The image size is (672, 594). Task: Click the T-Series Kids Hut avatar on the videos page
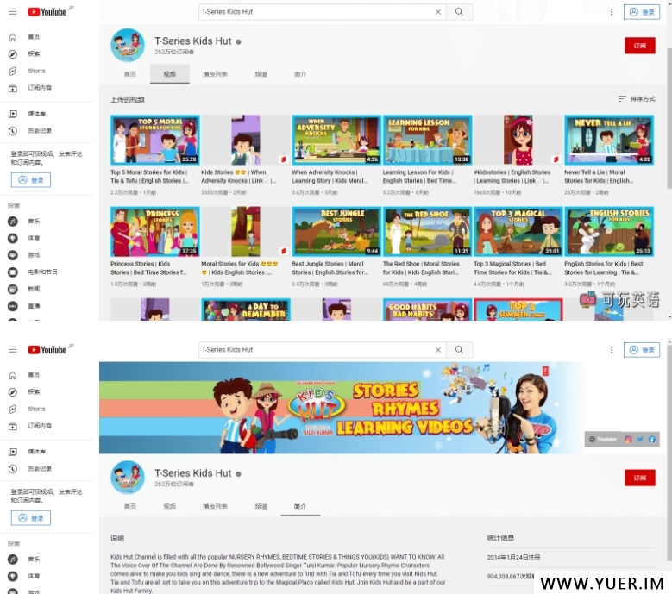128,45
